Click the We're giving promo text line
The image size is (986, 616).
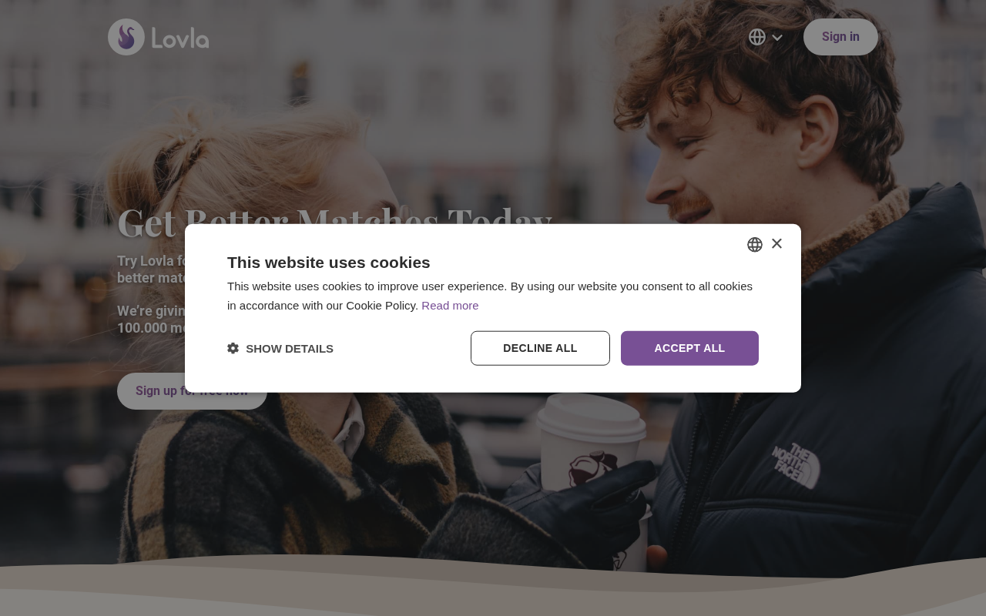[151, 320]
